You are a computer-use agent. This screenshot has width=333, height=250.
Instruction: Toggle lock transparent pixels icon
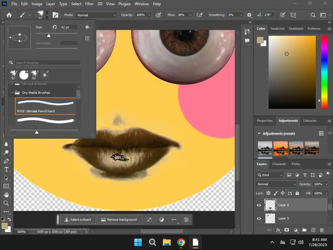click(x=268, y=193)
